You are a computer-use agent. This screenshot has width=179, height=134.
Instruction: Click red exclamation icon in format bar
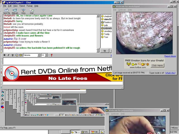click(x=51, y=55)
